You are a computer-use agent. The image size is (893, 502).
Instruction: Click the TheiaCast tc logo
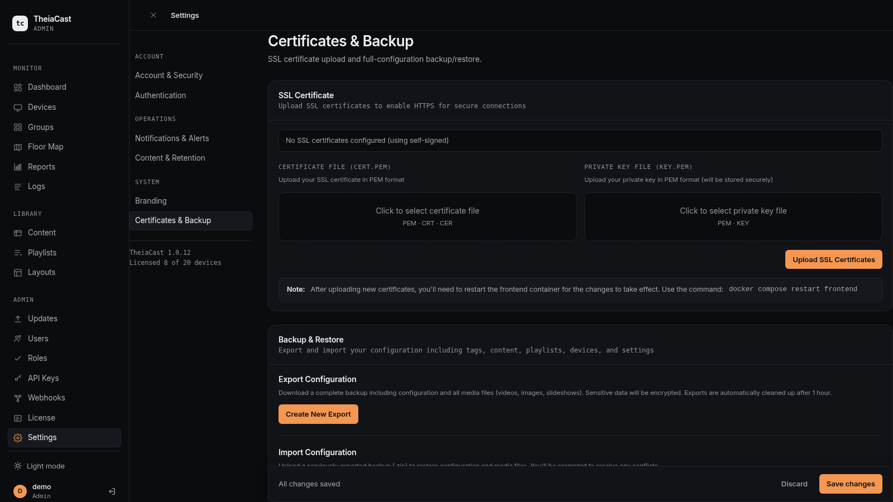[x=20, y=23]
